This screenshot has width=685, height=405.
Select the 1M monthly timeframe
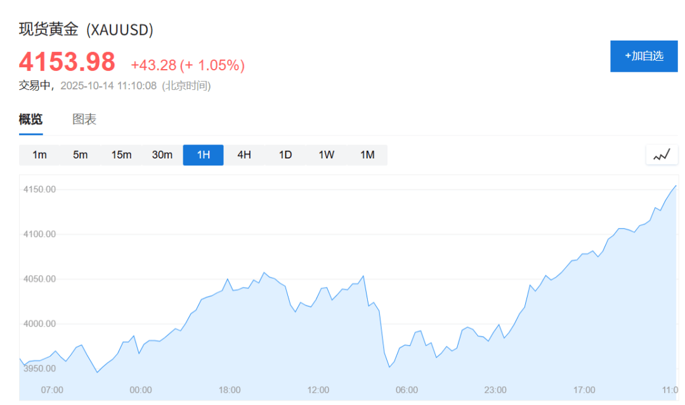(x=367, y=155)
